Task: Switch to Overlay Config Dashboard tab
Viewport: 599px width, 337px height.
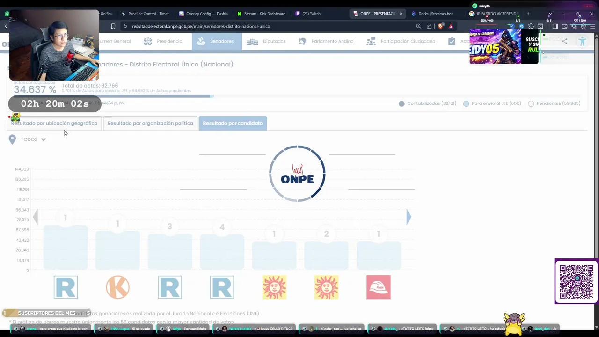Action: coord(204,14)
